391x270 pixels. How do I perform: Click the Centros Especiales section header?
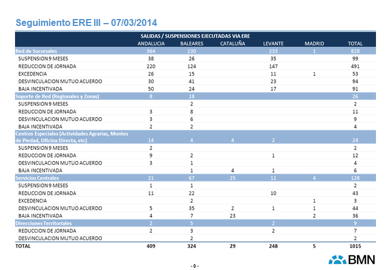pos(72,137)
